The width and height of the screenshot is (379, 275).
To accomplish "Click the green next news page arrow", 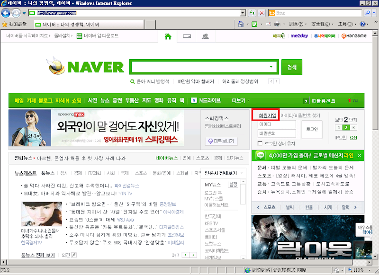I will pyautogui.click(x=193, y=255).
